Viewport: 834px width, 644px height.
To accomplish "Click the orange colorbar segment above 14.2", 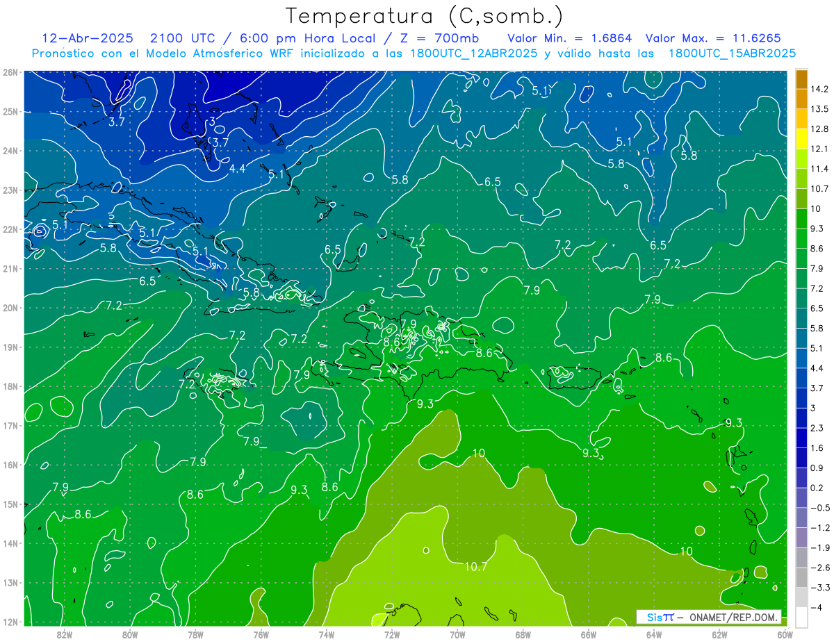I will 801,79.
